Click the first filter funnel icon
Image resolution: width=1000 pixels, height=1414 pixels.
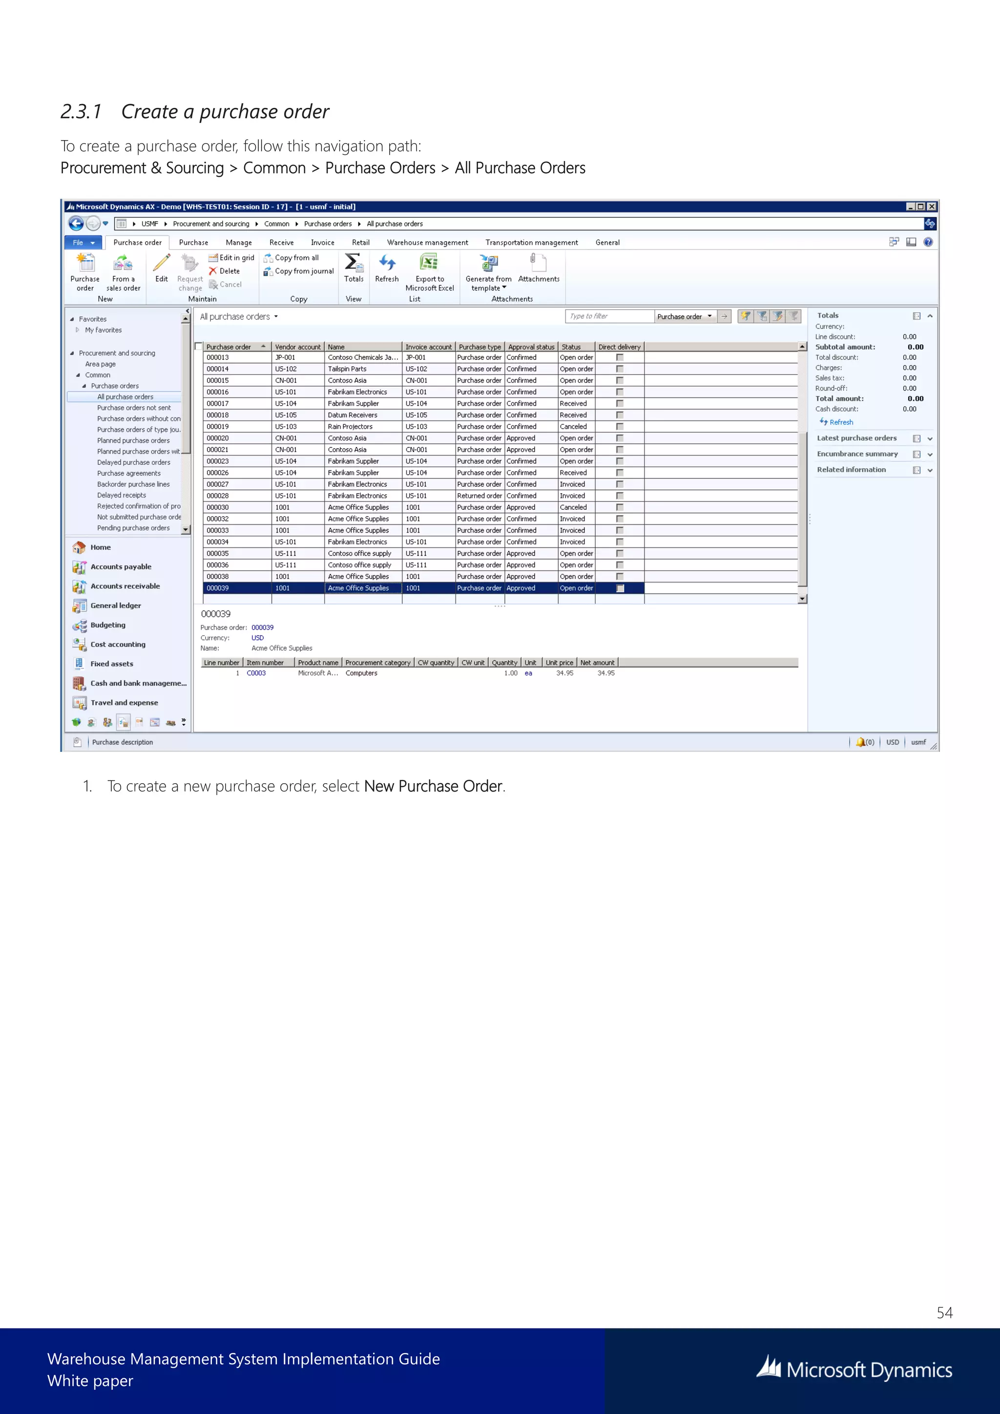746,316
